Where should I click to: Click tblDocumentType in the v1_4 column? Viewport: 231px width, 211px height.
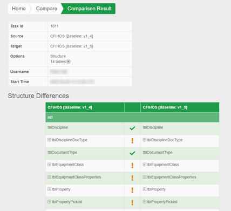(x=62, y=152)
